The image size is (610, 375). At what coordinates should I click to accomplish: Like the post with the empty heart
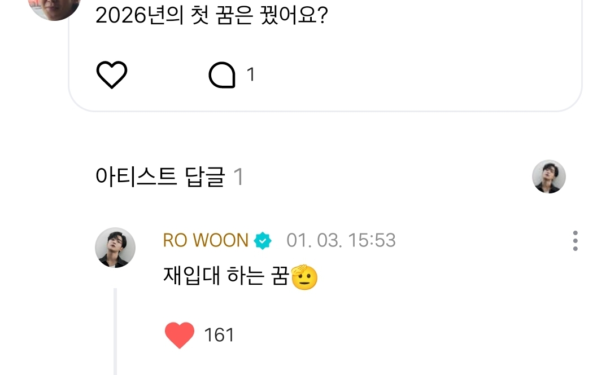click(x=112, y=74)
